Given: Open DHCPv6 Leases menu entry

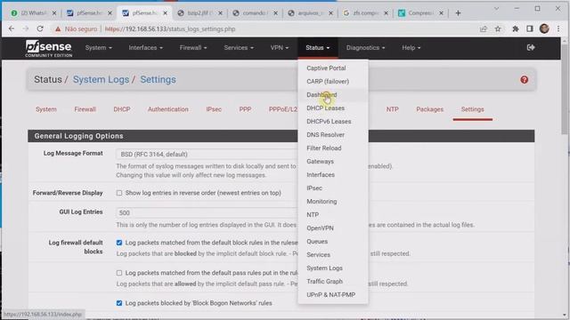Looking at the screenshot, I should click(329, 122).
